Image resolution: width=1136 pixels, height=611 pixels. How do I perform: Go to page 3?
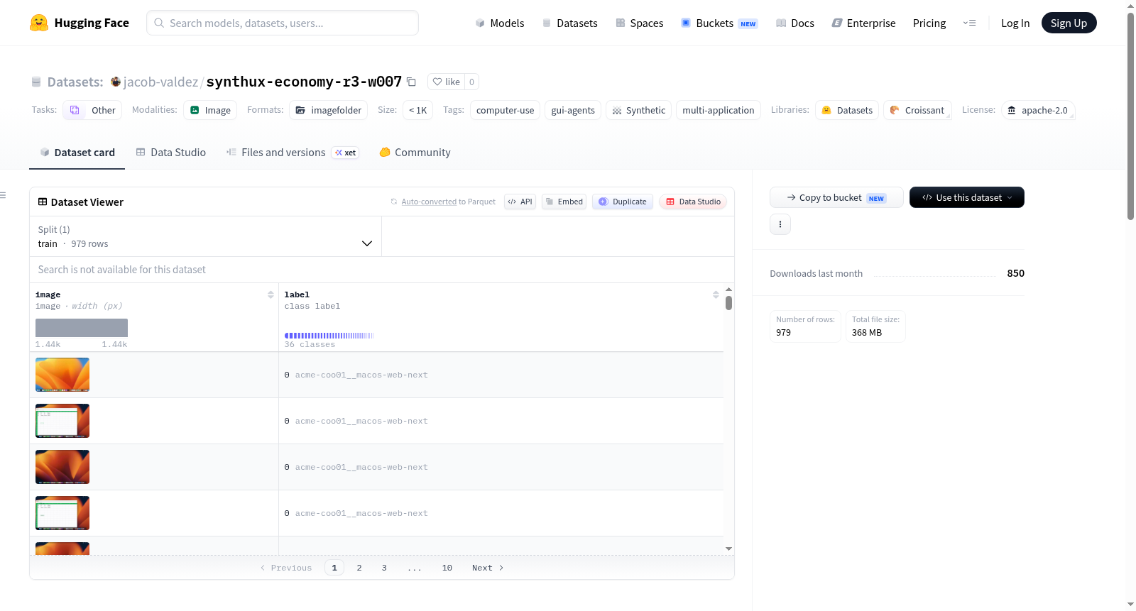click(x=384, y=568)
